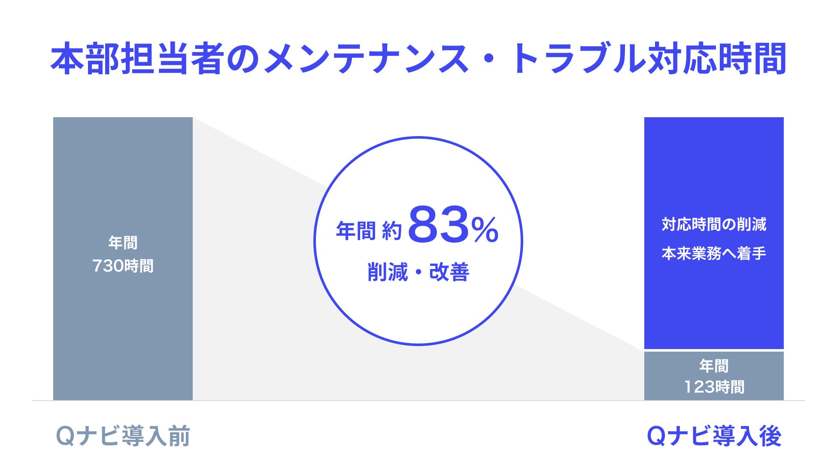The image size is (837, 471).
Task: Click the 年間 約 text inside the circle
Action: (369, 231)
